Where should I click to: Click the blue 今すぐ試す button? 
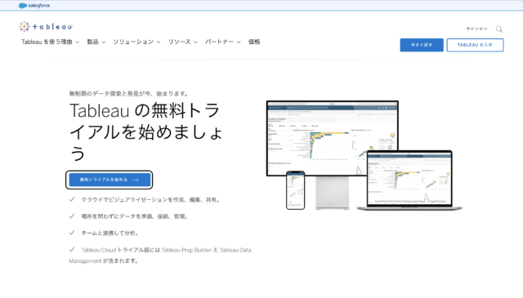coord(422,45)
